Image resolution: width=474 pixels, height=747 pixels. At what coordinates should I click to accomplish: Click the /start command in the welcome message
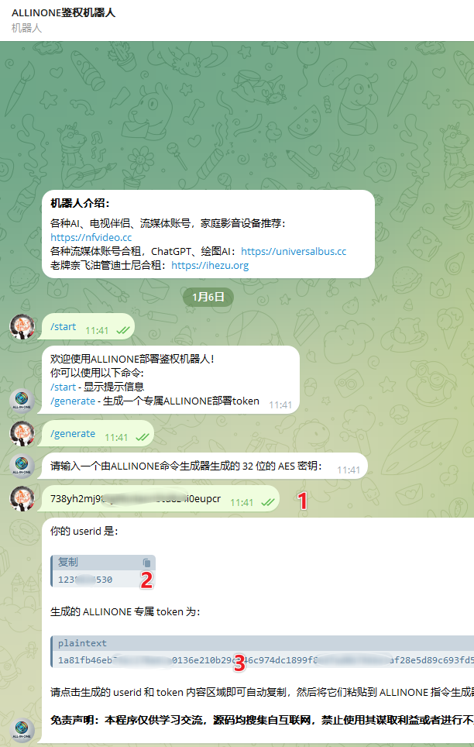click(x=63, y=387)
